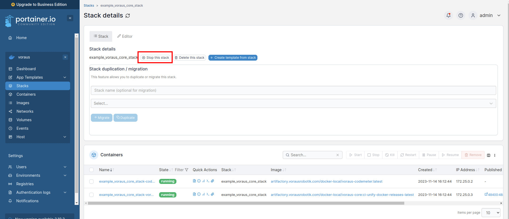Collapse the sidebar using the double-chevron icon
Image resolution: width=509 pixels, height=219 pixels.
click(x=70, y=18)
